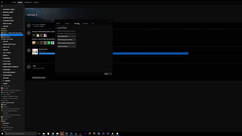This screenshot has height=136, width=242.
Task: Click the Nuclear Family achievement title
Action: (43, 49)
